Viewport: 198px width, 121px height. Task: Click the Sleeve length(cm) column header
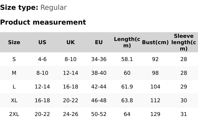coord(184,42)
